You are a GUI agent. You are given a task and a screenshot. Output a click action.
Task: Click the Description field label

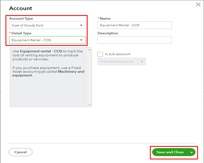tap(108, 33)
